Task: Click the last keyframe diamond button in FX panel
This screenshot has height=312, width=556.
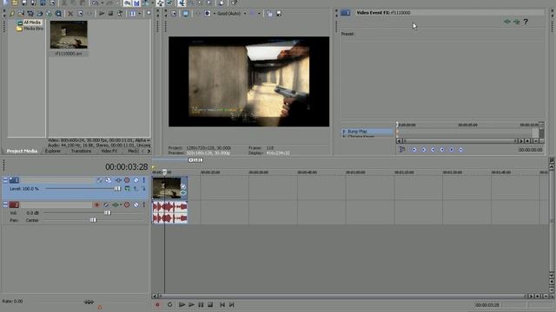Action: (x=460, y=150)
